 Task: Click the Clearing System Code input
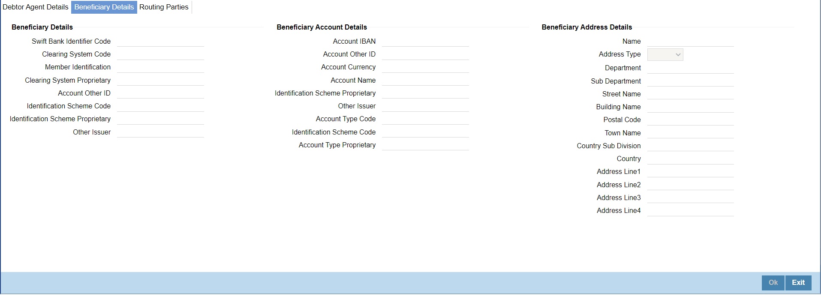click(160, 54)
